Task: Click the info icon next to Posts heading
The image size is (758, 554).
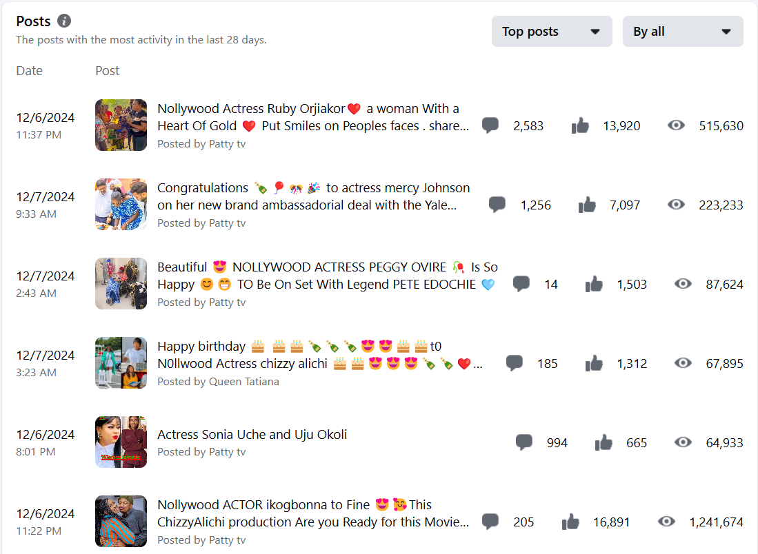Action: pos(64,21)
